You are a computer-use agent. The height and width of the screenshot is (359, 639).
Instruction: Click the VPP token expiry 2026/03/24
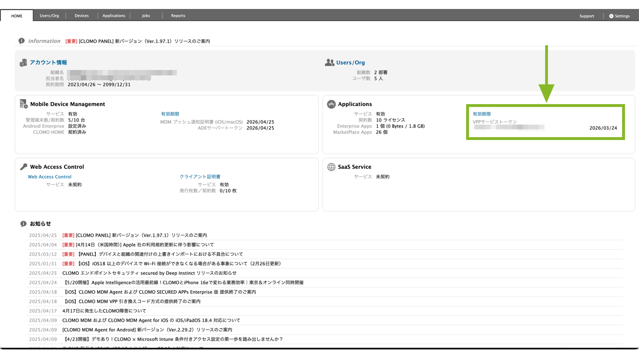[603, 128]
